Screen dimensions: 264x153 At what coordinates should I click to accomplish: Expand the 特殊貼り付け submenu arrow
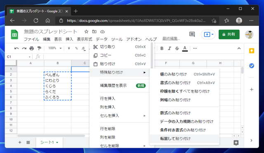pos(144,72)
